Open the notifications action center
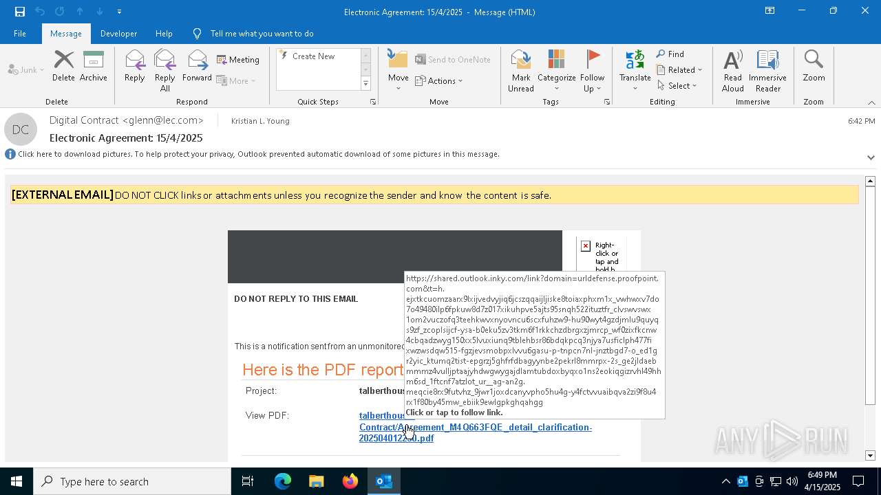This screenshot has height=495, width=881. pos(858,481)
